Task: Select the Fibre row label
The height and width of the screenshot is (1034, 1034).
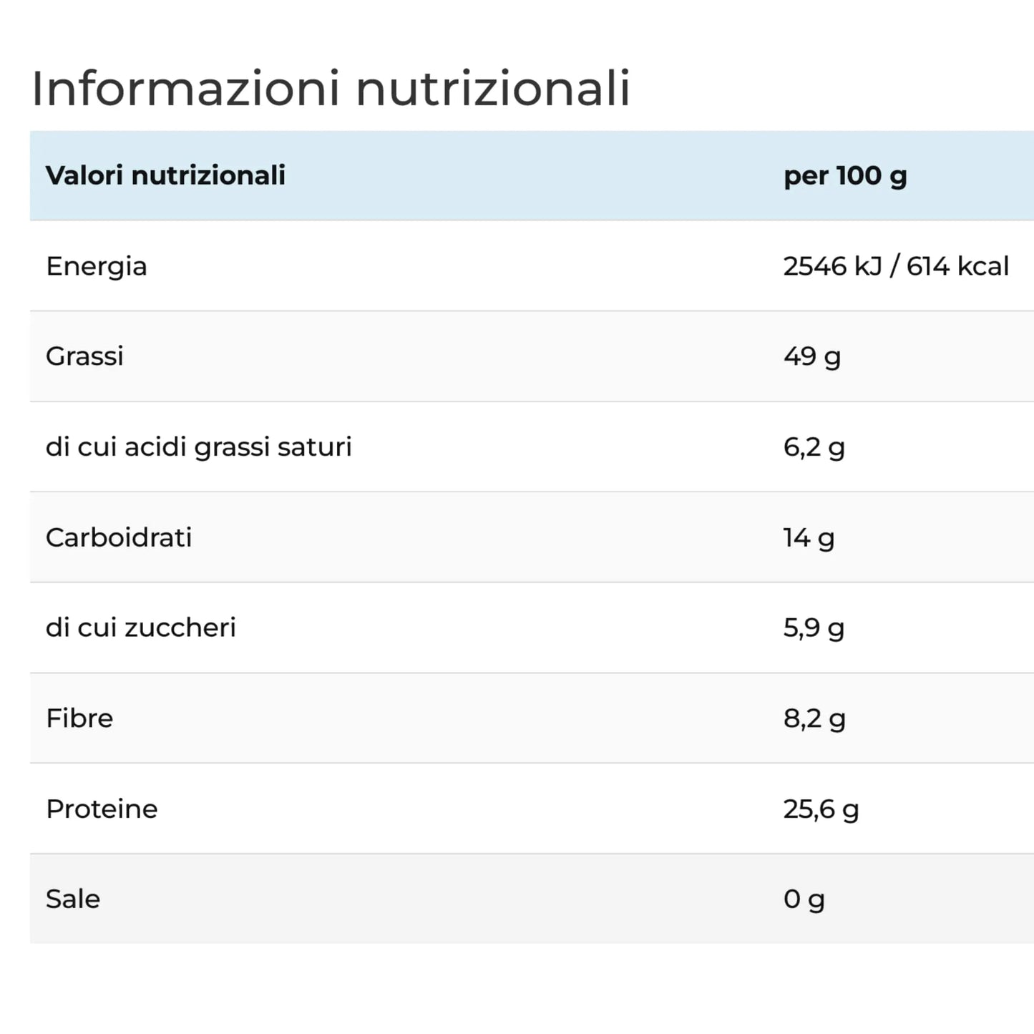Action: 79,718
